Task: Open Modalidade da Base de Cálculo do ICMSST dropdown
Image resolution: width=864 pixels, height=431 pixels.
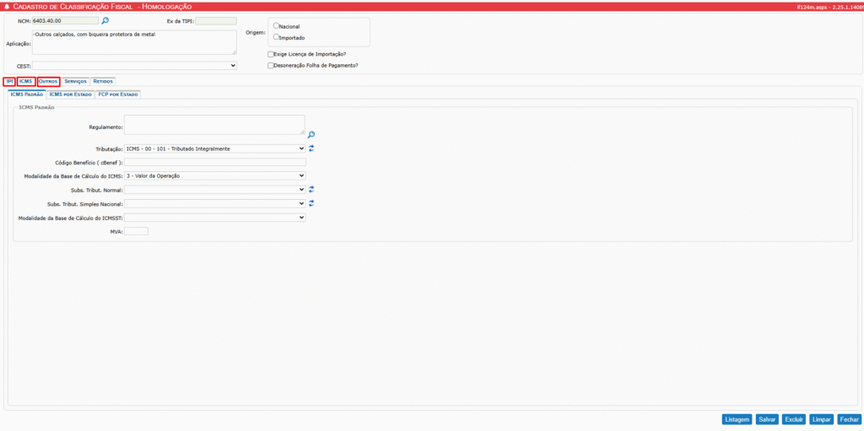Action: [x=214, y=217]
